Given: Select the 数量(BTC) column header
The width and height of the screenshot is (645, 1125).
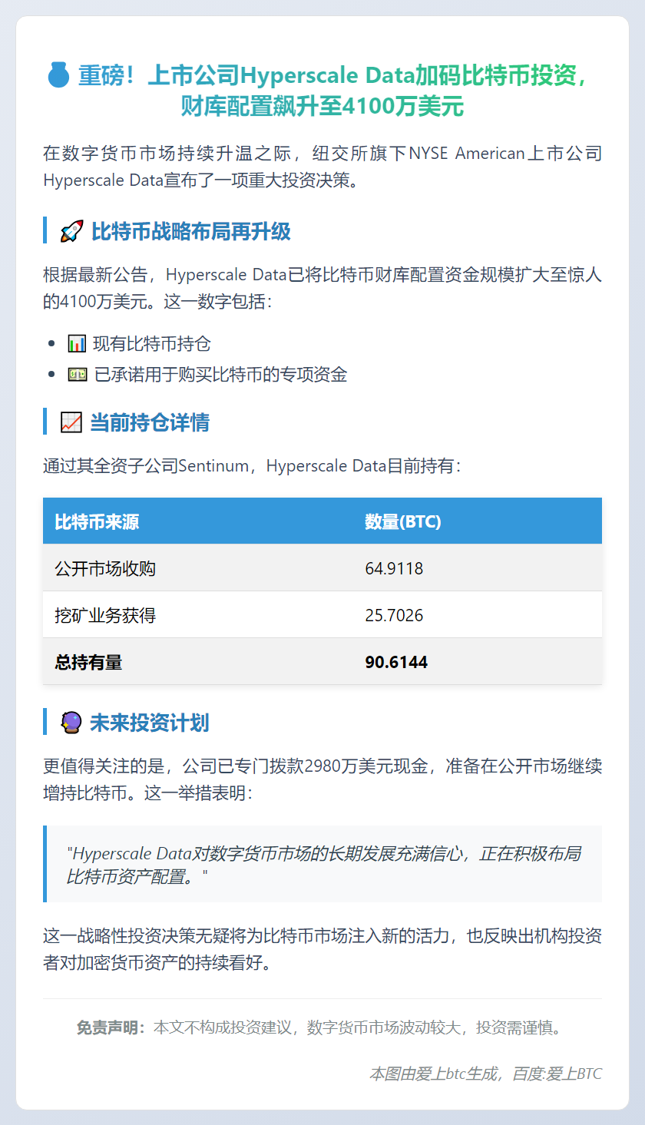Looking at the screenshot, I should (x=402, y=522).
